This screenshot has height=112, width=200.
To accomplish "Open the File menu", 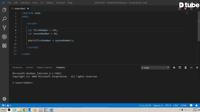I will tap(9, 3).
